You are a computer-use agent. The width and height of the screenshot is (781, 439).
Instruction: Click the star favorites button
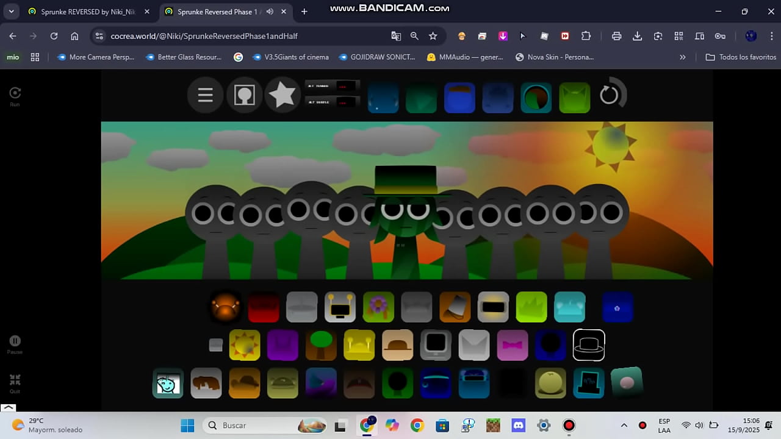click(x=282, y=95)
